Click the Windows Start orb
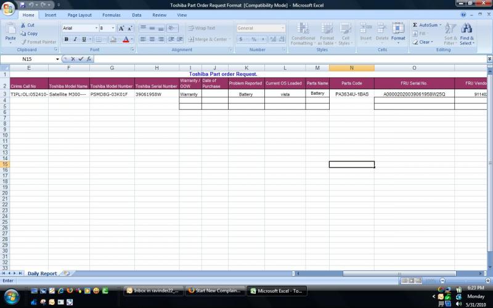This screenshot has width=493, height=308. click(x=12, y=297)
